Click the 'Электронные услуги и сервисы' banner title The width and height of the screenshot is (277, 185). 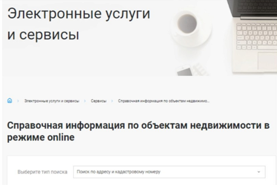(79, 24)
